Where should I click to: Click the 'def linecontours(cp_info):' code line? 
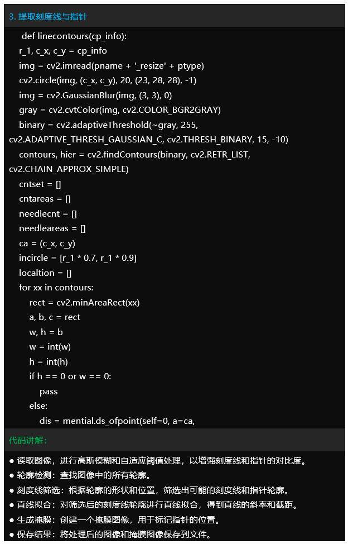pos(74,36)
